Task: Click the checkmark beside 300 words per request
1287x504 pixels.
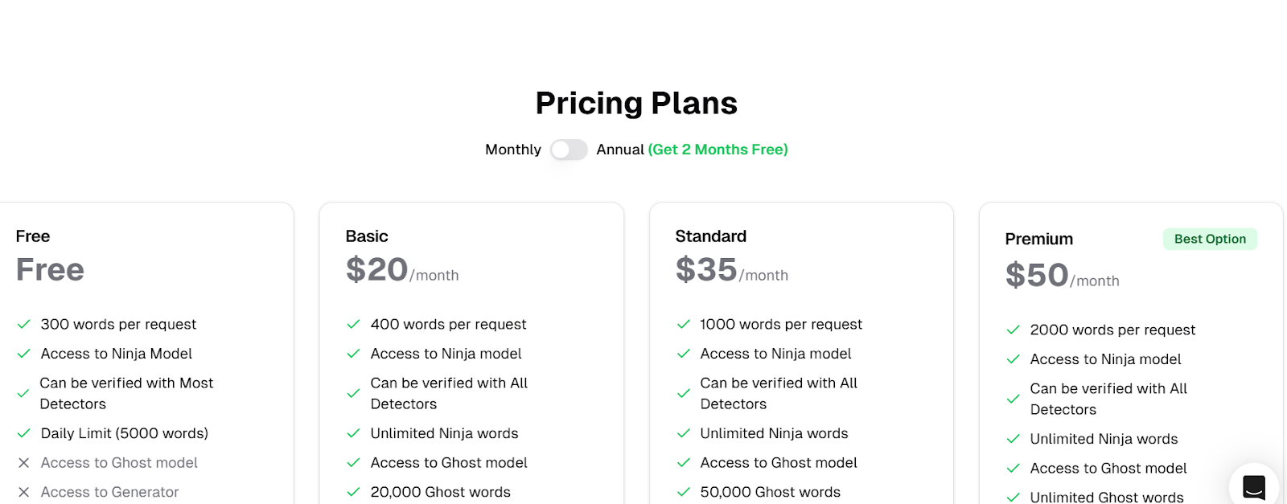Action: click(24, 324)
